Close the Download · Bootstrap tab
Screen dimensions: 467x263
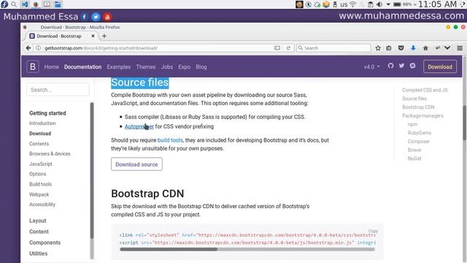click(x=93, y=36)
